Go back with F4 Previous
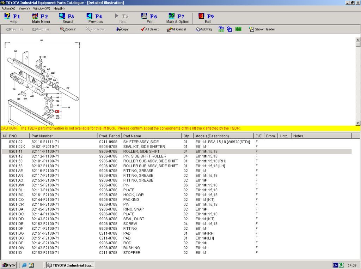This screenshot has height=269, width=361. point(95,18)
